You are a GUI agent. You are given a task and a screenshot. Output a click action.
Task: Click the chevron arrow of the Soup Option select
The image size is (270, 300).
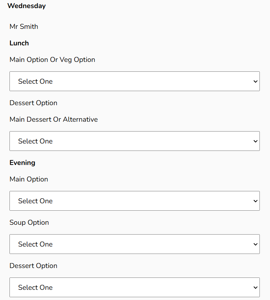[255, 244]
